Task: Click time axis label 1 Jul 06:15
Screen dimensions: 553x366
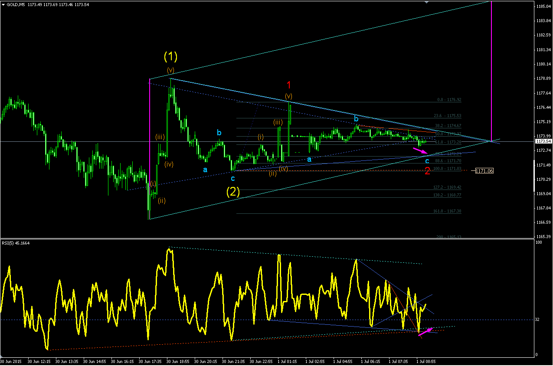Action: (x=371, y=361)
